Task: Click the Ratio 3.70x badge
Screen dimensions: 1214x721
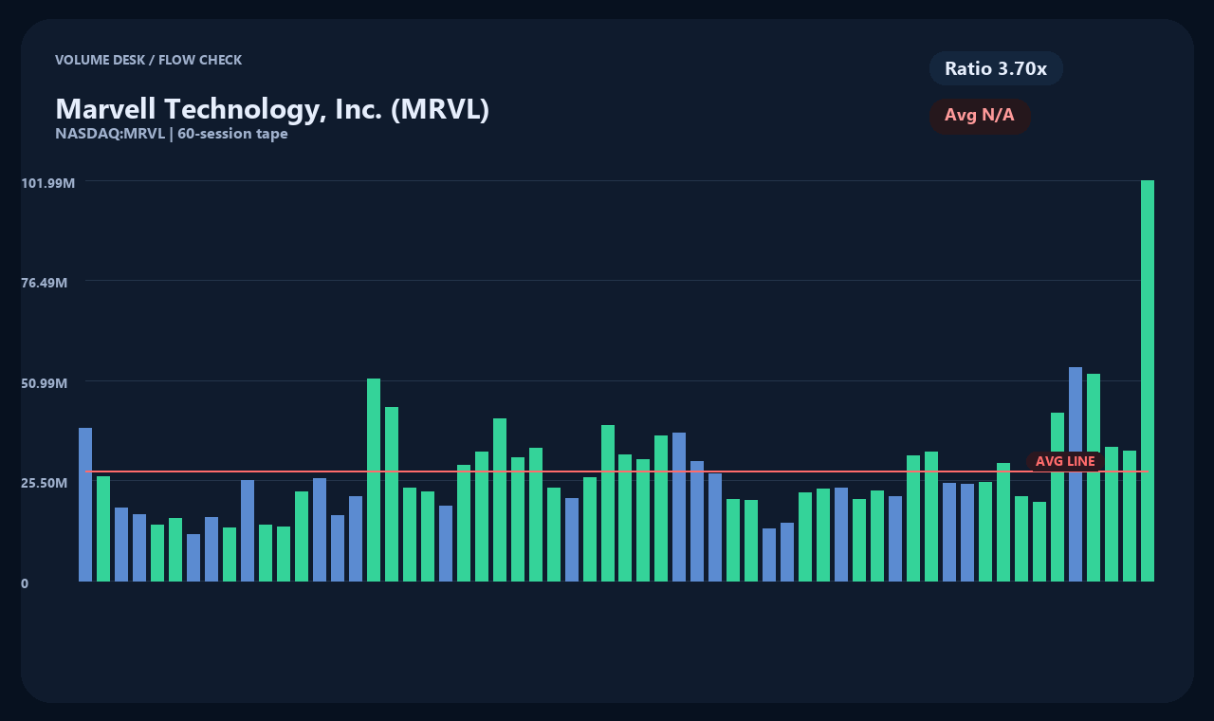Action: (x=996, y=68)
